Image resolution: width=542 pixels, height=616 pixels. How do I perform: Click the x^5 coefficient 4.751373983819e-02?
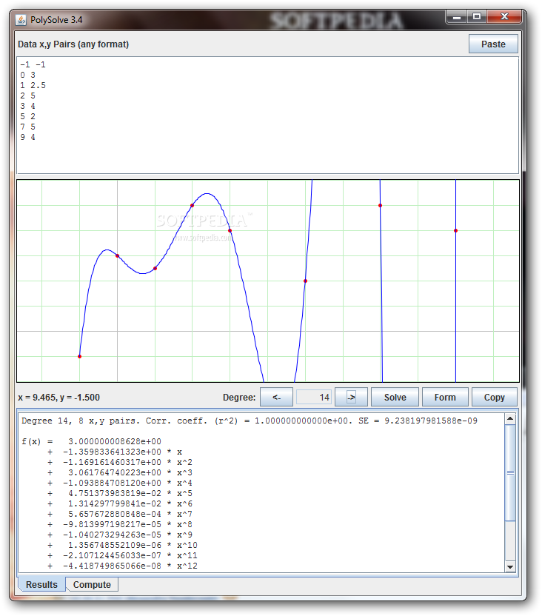(x=114, y=493)
